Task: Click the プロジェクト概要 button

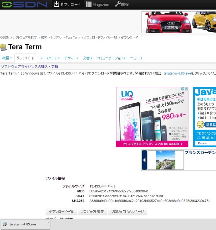Action: (92, 212)
